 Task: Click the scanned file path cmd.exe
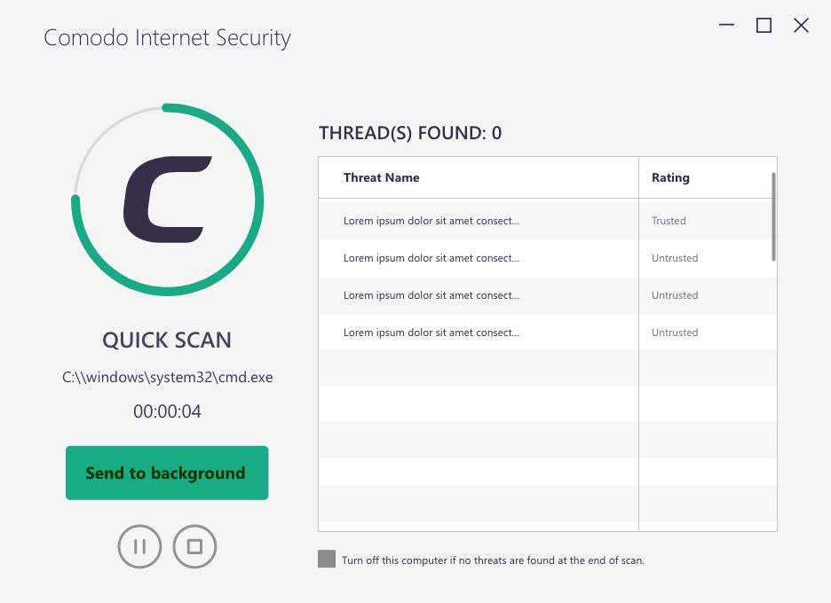click(168, 377)
